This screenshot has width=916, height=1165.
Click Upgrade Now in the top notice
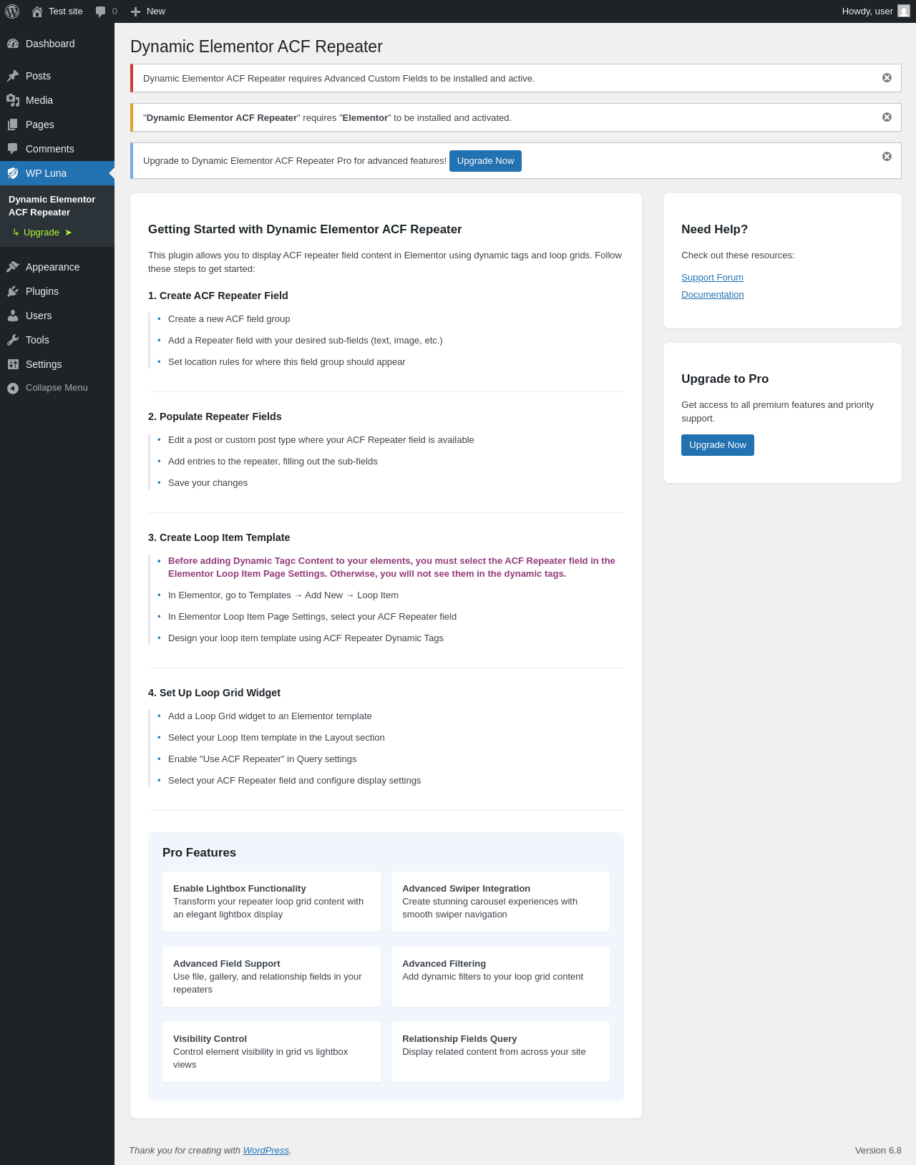point(485,161)
